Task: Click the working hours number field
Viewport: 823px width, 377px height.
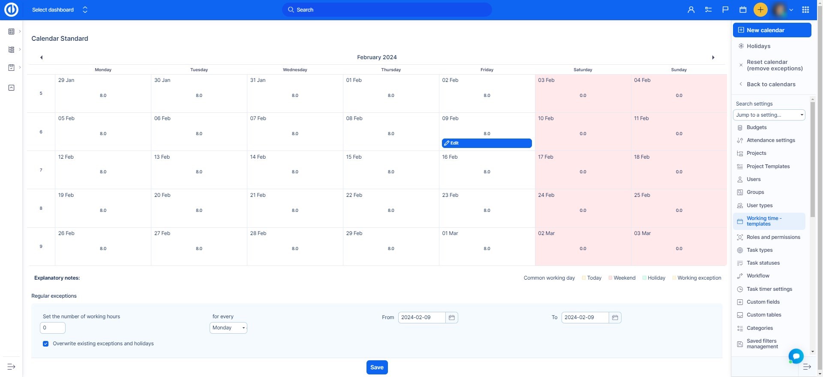Action: click(53, 328)
